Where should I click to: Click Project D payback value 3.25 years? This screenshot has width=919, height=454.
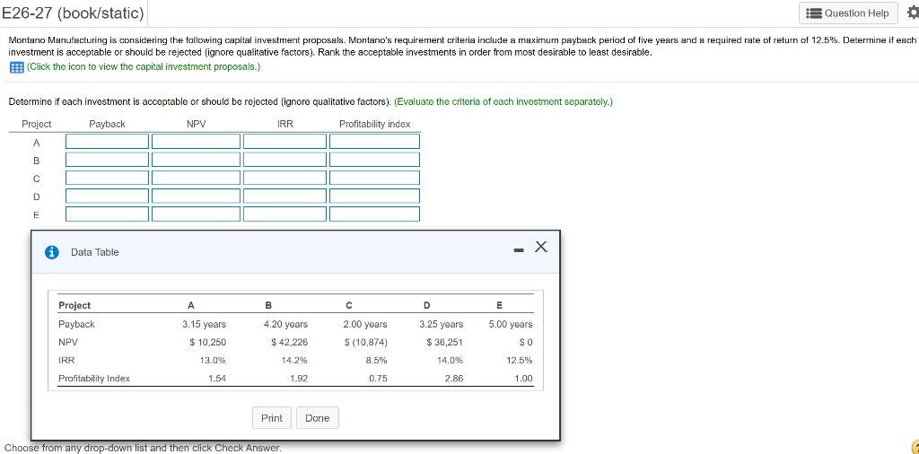(x=442, y=324)
